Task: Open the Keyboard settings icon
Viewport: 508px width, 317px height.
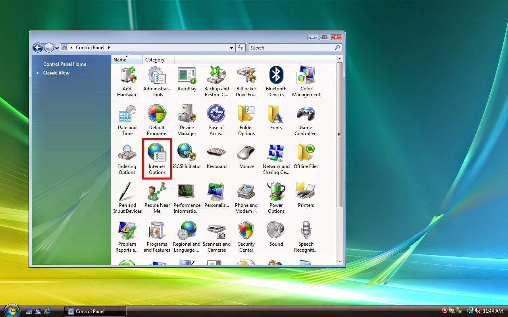Action: 217,157
